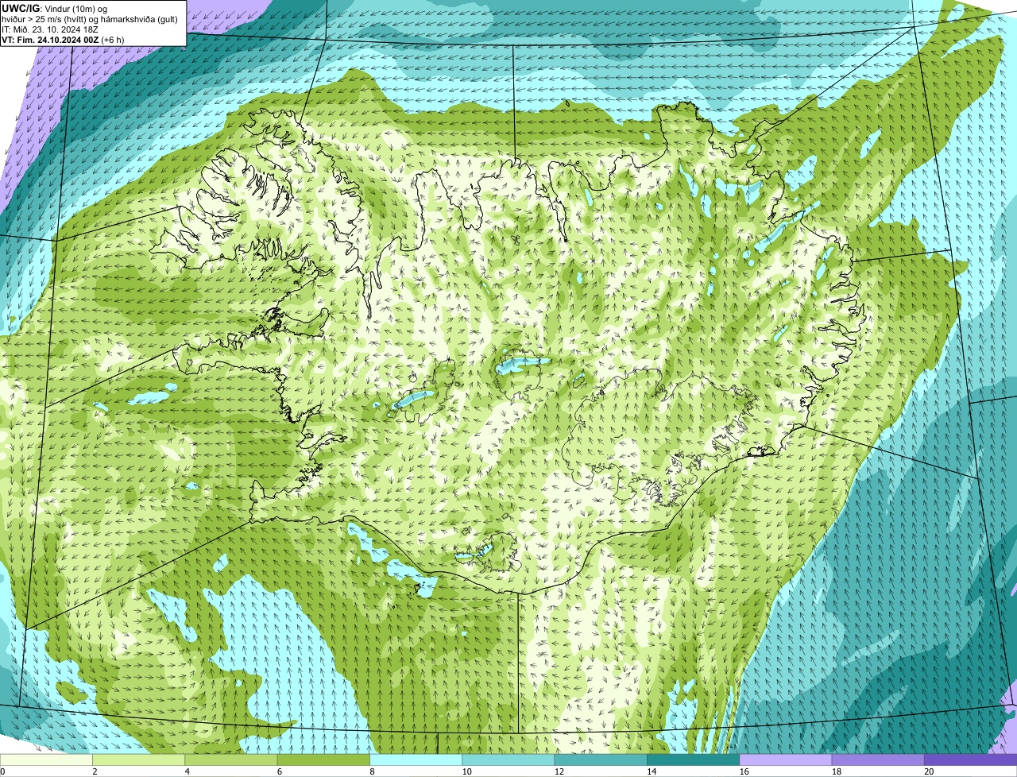
Task: Select the 6–8 m/s olive green legend swatch
Action: (x=323, y=760)
